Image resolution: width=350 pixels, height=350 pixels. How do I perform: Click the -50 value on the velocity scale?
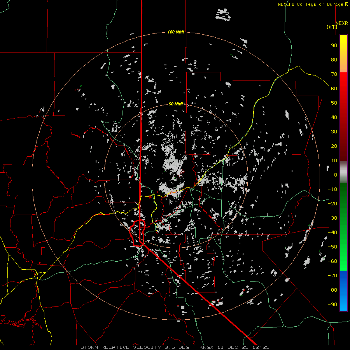[332, 247]
